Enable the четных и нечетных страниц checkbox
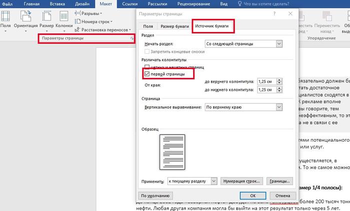350x211 pixels. coord(147,67)
